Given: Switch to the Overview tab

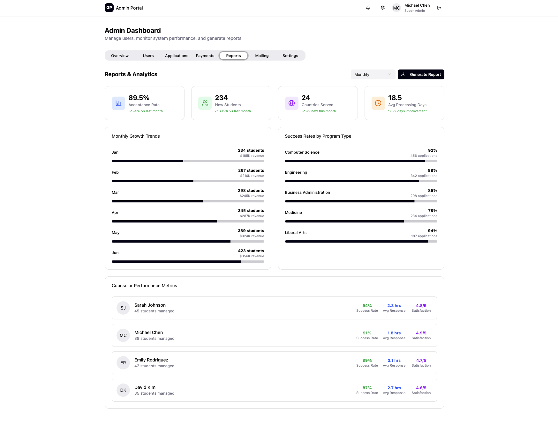Looking at the screenshot, I should (120, 56).
